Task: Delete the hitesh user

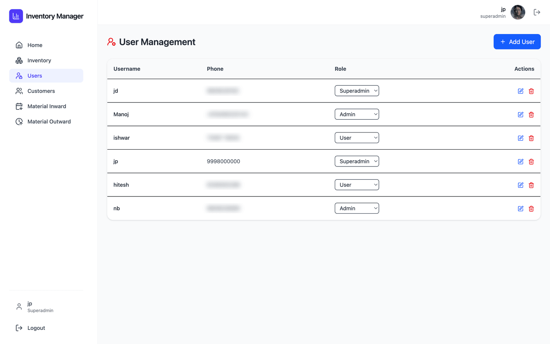Action: tap(531, 185)
